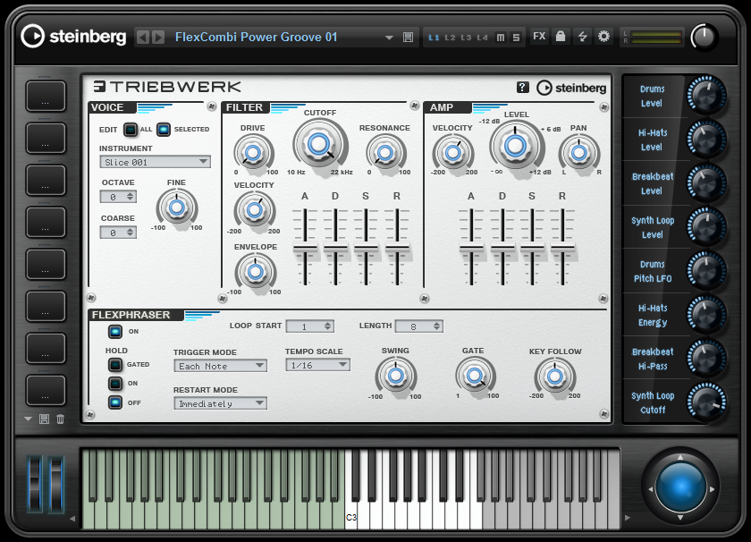Click the Breakbeat Hi-Pass quick control knob
The image size is (751, 542).
click(x=706, y=359)
